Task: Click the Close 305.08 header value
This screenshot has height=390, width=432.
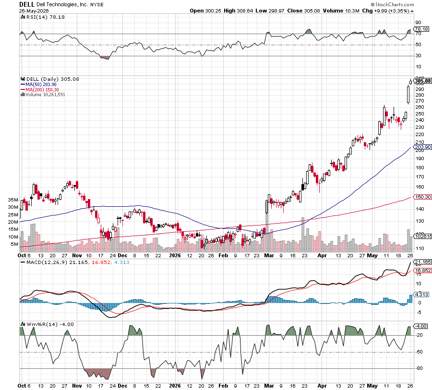Action: 304,11
